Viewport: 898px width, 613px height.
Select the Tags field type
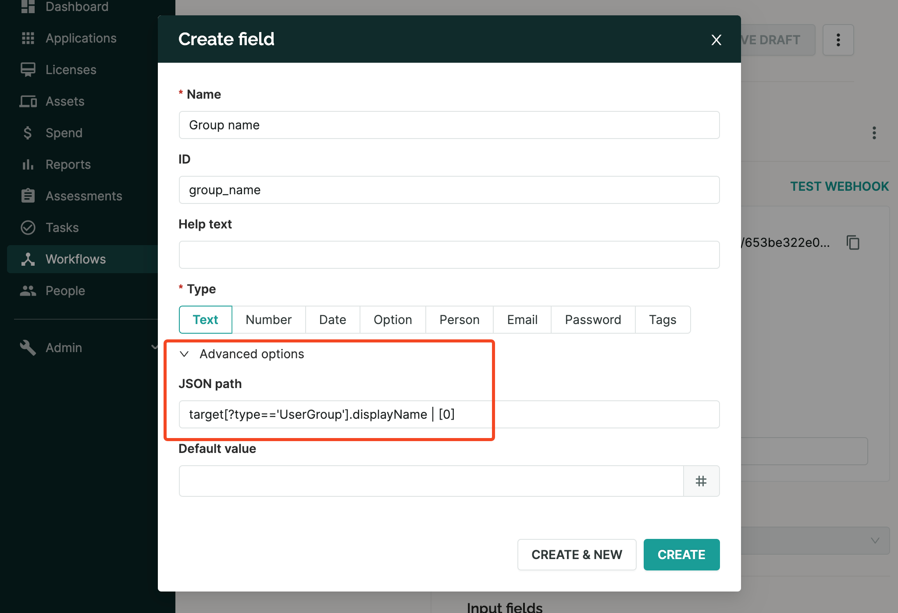coord(663,320)
